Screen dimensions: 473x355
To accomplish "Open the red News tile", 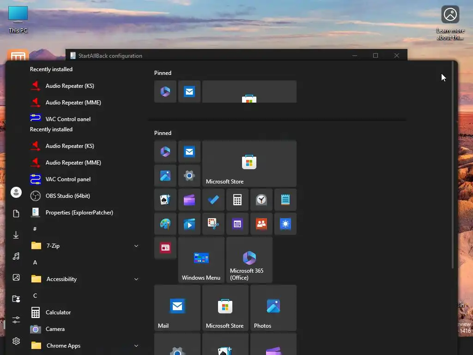I will pos(165,248).
